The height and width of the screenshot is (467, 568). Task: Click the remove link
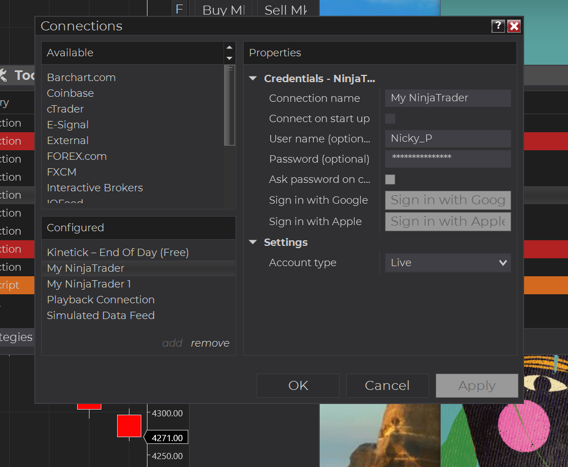tap(210, 343)
